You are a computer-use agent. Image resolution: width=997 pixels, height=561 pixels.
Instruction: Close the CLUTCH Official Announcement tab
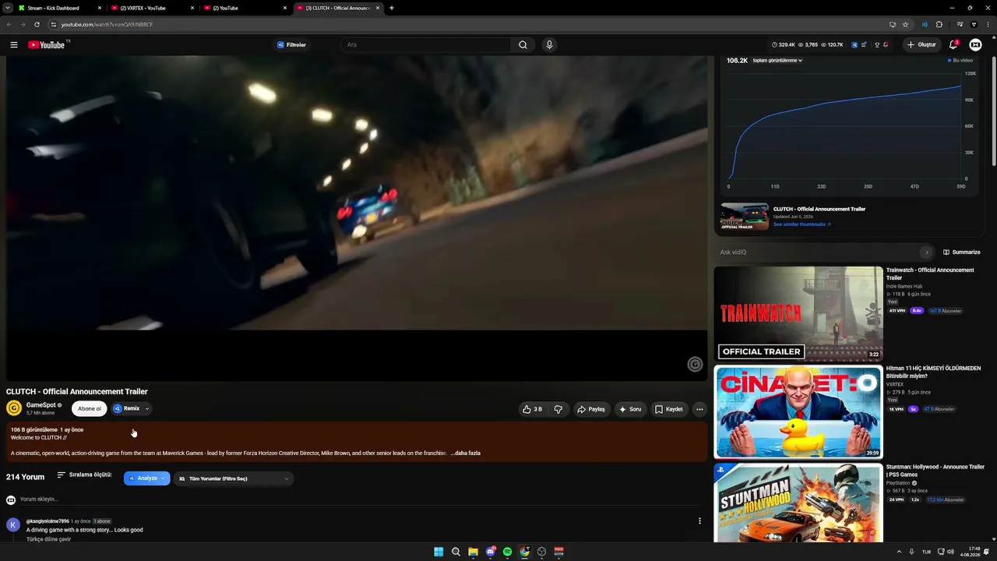(x=378, y=8)
